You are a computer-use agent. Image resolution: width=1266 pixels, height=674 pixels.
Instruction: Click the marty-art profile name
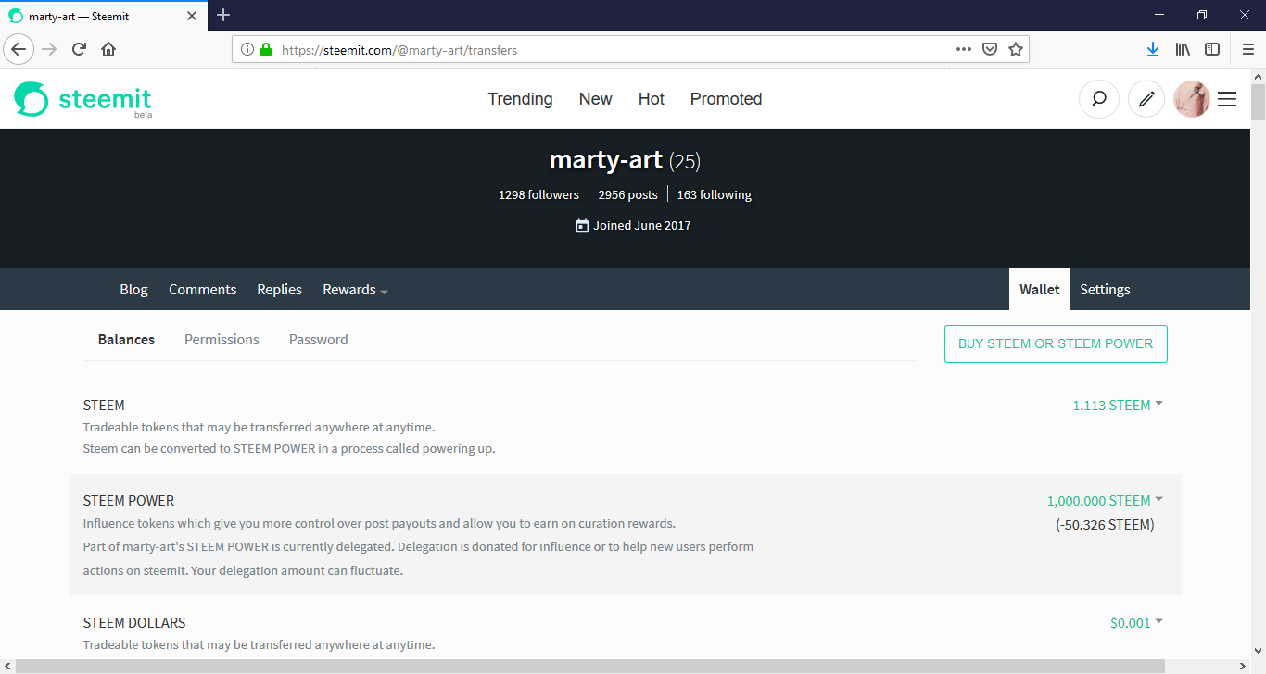click(606, 160)
